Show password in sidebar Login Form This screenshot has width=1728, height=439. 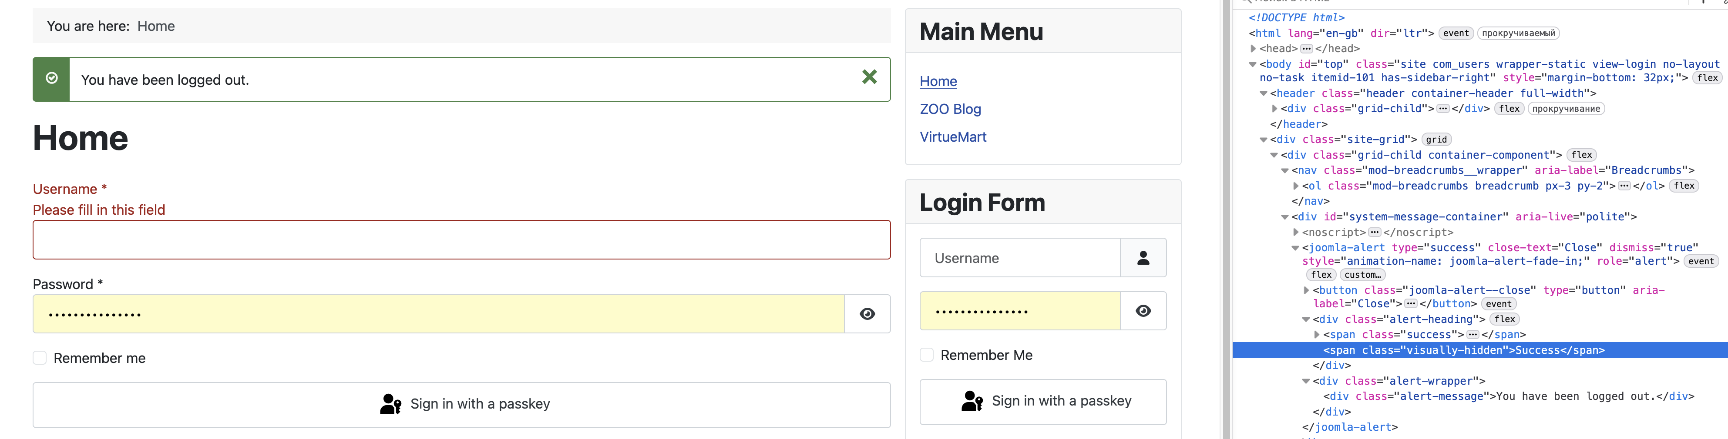(x=1143, y=311)
